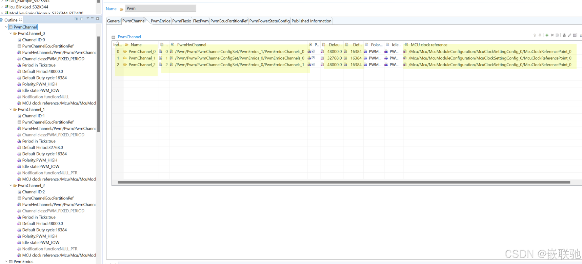Collapse PwmChannel_1 node in Outline tree
582x264 pixels.
click(x=11, y=109)
